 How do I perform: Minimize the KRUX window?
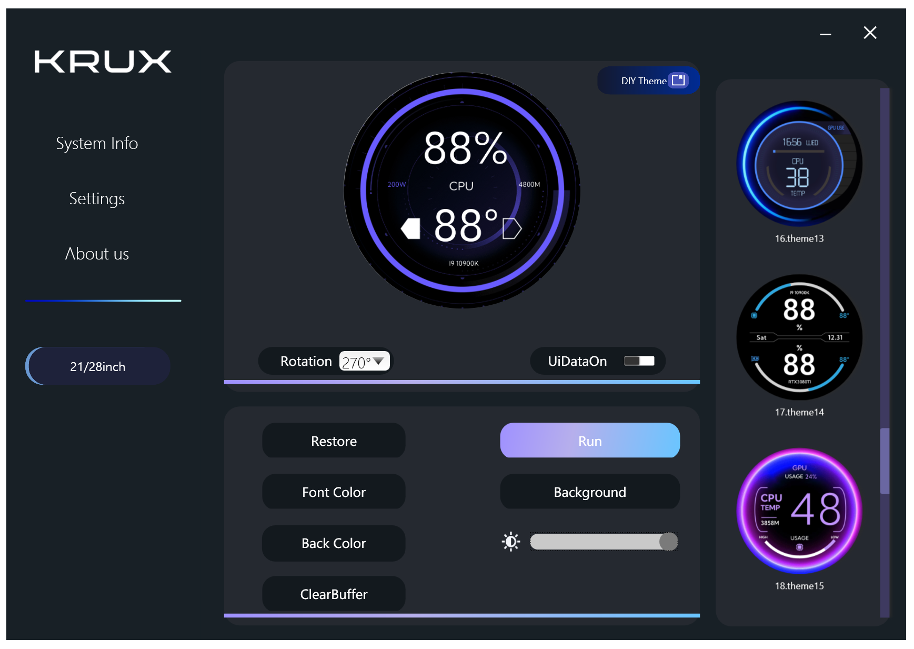point(825,34)
